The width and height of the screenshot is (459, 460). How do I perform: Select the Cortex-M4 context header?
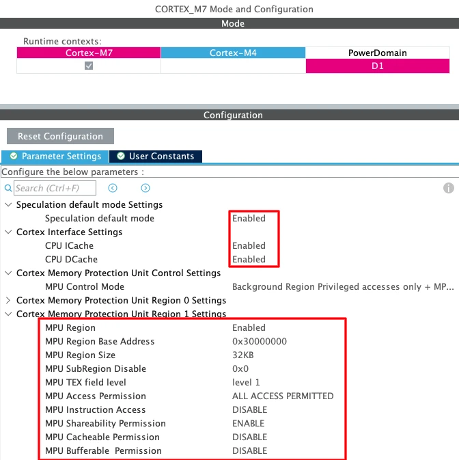[x=233, y=53]
